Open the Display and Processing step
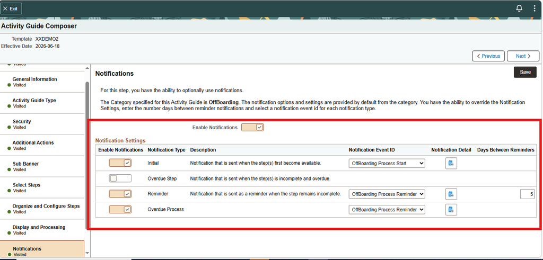543x260 pixels. pos(42,230)
